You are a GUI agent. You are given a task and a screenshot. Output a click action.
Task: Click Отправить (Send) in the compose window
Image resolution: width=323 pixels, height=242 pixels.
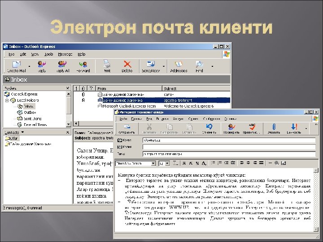click(127, 129)
